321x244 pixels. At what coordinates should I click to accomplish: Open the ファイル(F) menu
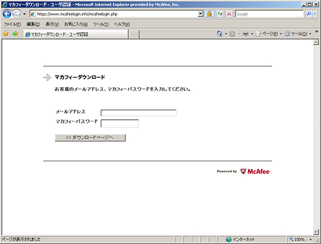coord(12,24)
